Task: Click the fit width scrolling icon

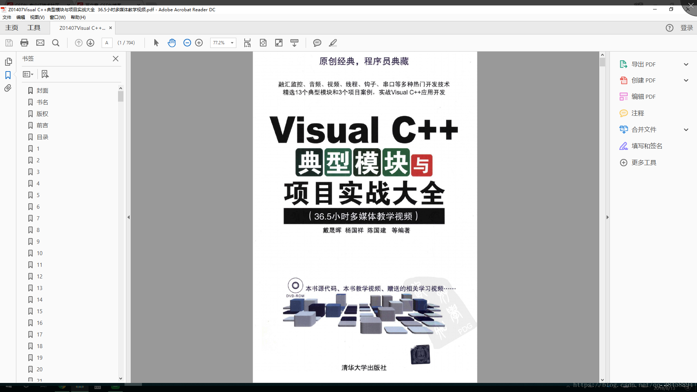Action: (x=247, y=43)
